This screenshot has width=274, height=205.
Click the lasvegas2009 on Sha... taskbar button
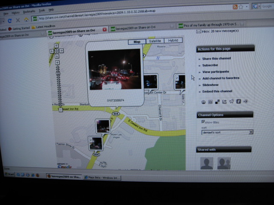coord(64,176)
